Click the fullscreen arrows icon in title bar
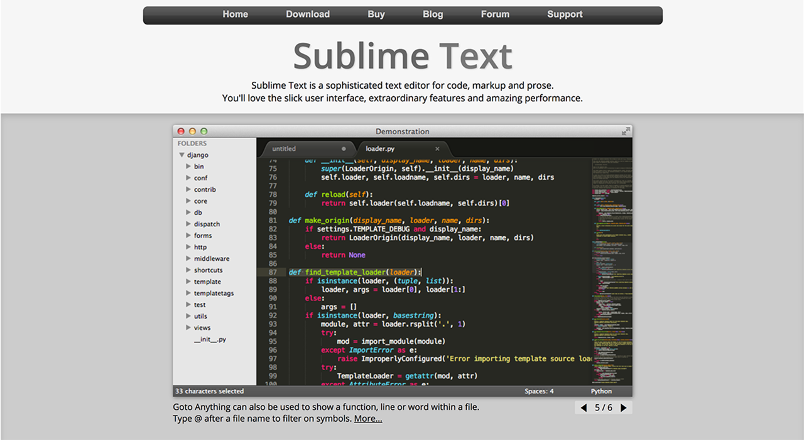The height and width of the screenshot is (440, 804). [x=626, y=131]
